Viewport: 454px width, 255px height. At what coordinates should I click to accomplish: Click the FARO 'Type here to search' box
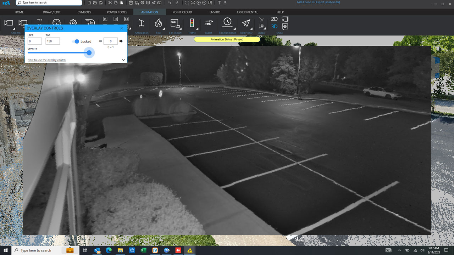49,3
